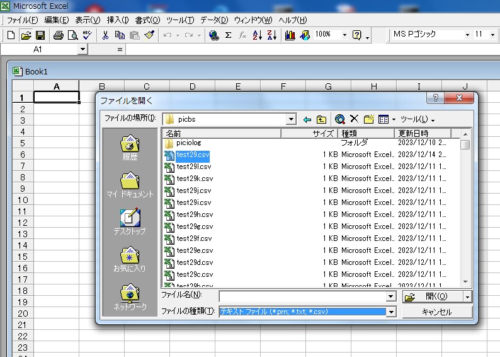Create a new workbook with New icon
This screenshot has width=500, height=357.
coord(11,35)
